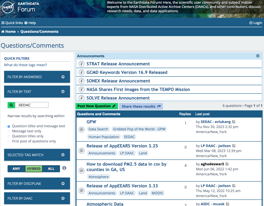Viewport: 264px width, 206px height.
Task: Open the SEDAC - evlukang user profile
Action: point(216,122)
